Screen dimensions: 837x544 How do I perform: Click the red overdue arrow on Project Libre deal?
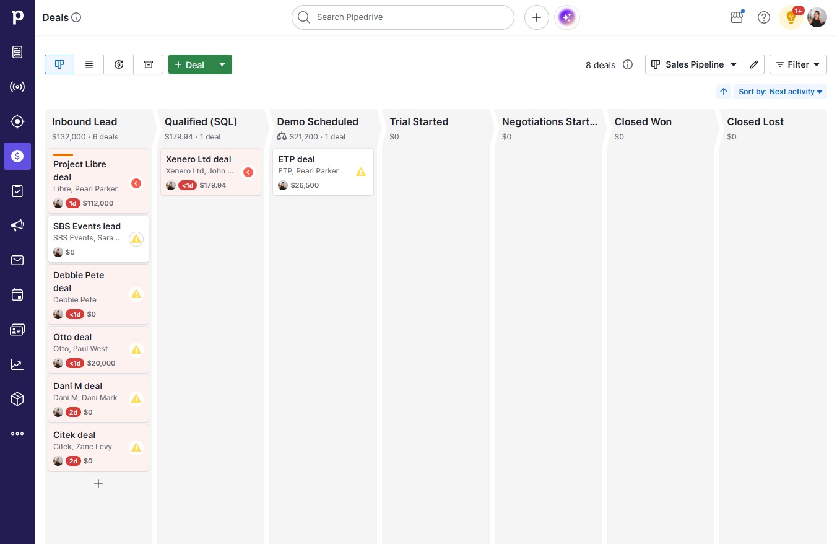(136, 183)
